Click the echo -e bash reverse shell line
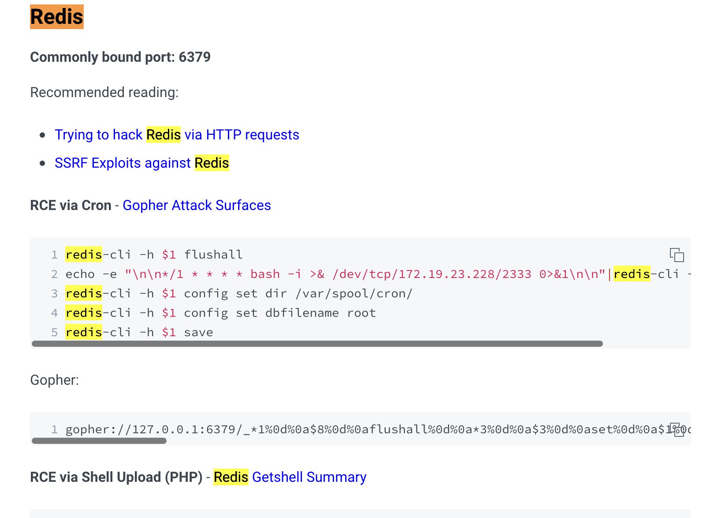The height and width of the screenshot is (518, 714). point(378,274)
